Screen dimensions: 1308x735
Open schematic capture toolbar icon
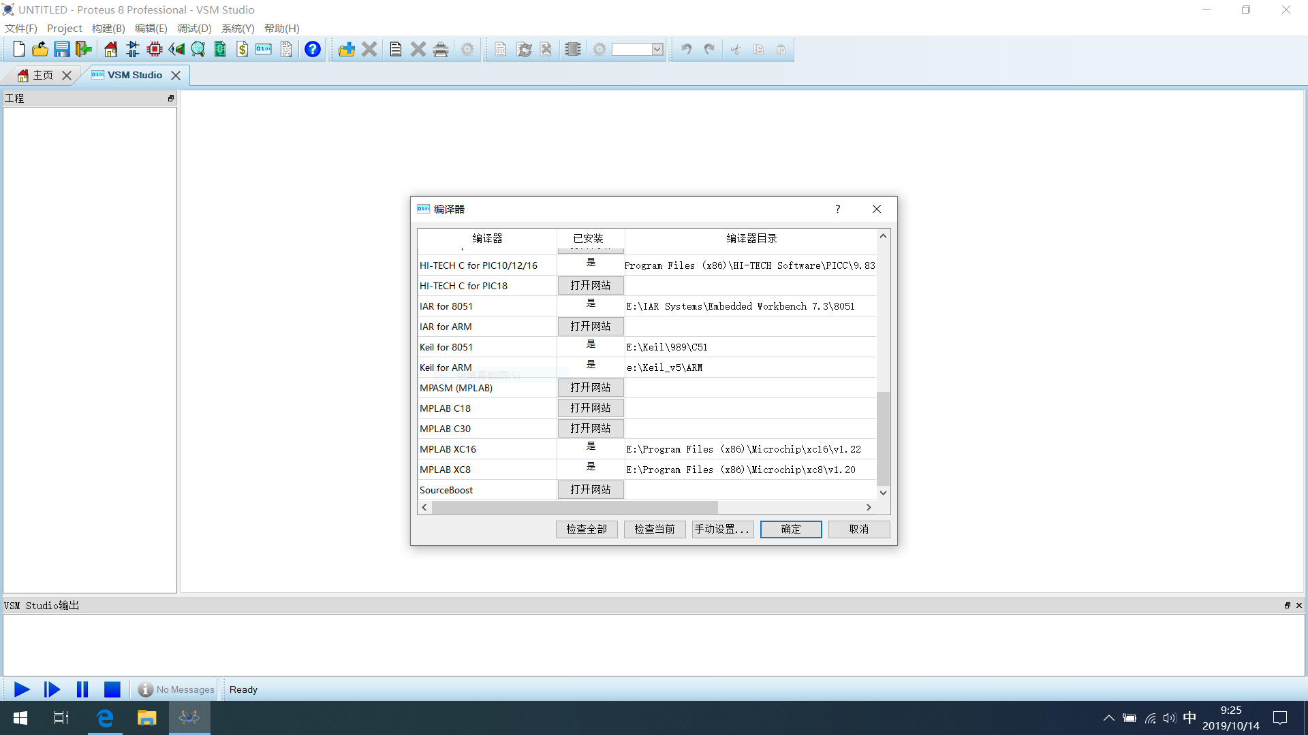click(x=133, y=49)
